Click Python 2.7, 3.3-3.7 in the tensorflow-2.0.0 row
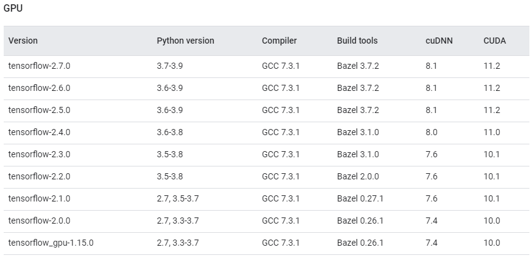The width and height of the screenshot is (530, 258). 178,221
